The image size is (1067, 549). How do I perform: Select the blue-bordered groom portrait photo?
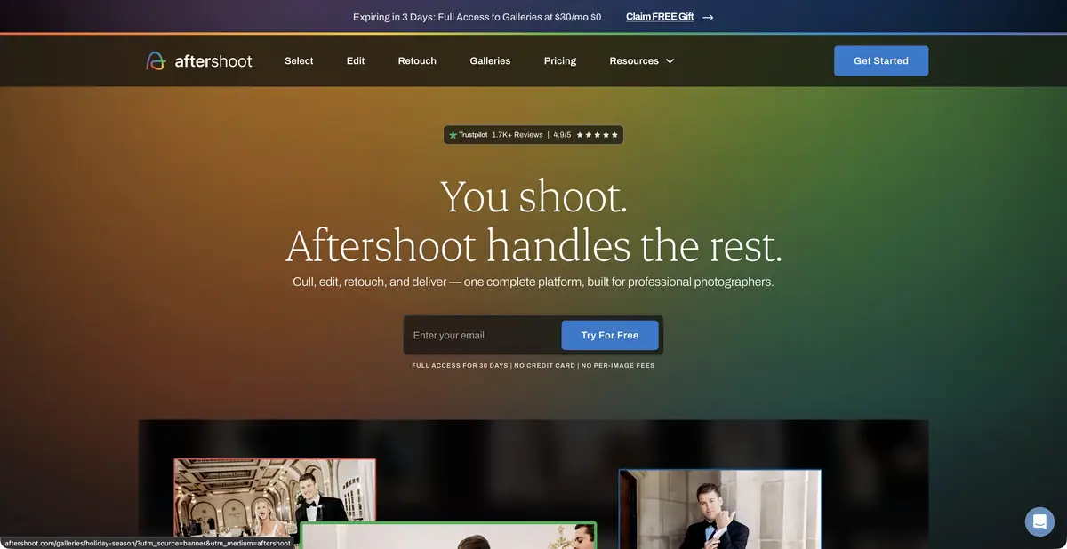pyautogui.click(x=720, y=509)
